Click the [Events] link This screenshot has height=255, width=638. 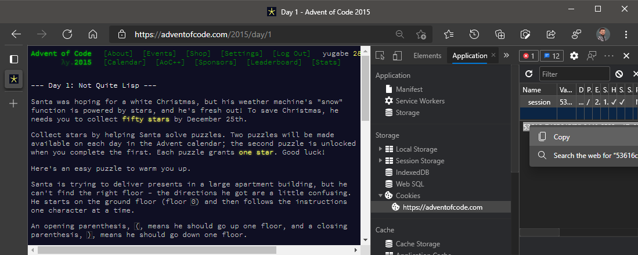point(160,53)
